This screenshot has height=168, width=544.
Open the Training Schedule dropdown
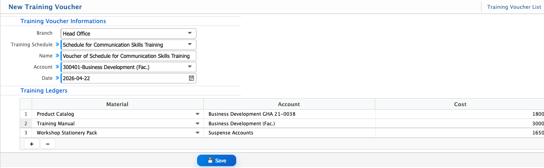point(190,45)
